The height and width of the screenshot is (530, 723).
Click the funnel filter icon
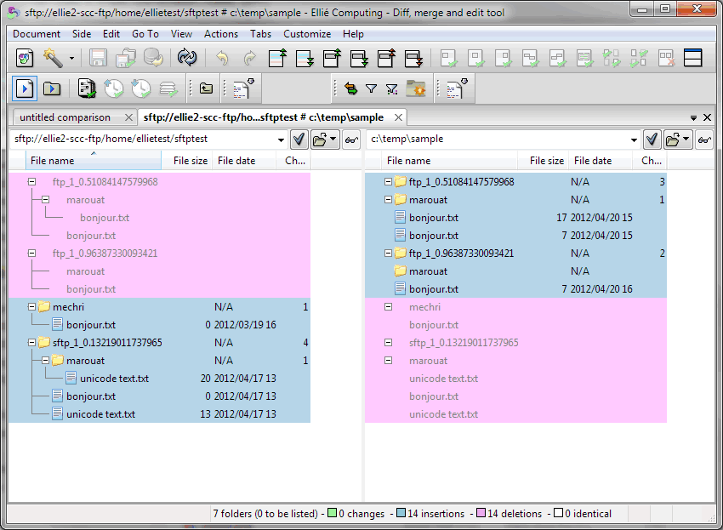click(x=371, y=88)
